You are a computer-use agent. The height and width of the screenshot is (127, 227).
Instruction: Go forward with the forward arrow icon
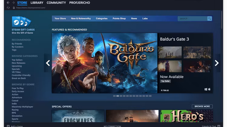tap(13, 3)
